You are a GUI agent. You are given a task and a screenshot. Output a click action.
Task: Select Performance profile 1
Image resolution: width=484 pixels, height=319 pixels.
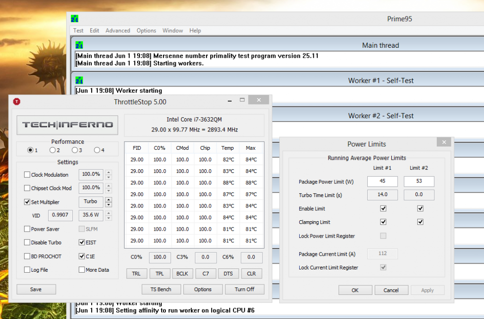[x=30, y=150]
